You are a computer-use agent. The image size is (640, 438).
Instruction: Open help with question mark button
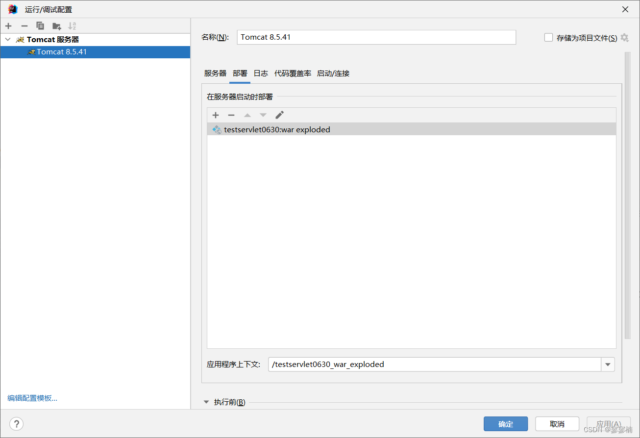pyautogui.click(x=16, y=424)
